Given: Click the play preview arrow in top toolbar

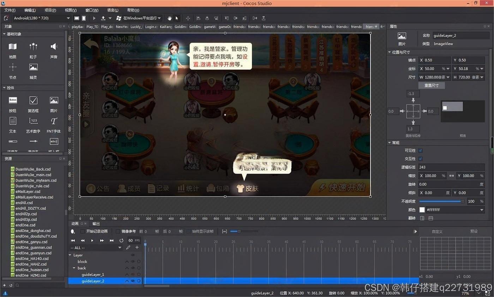Looking at the screenshot, I should [x=94, y=18].
